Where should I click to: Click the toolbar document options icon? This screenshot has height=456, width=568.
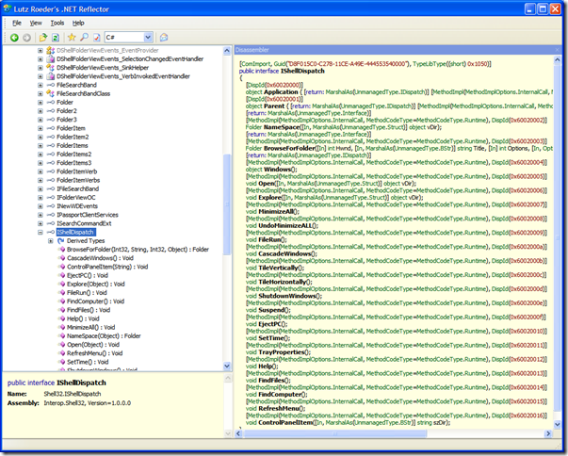(x=96, y=38)
